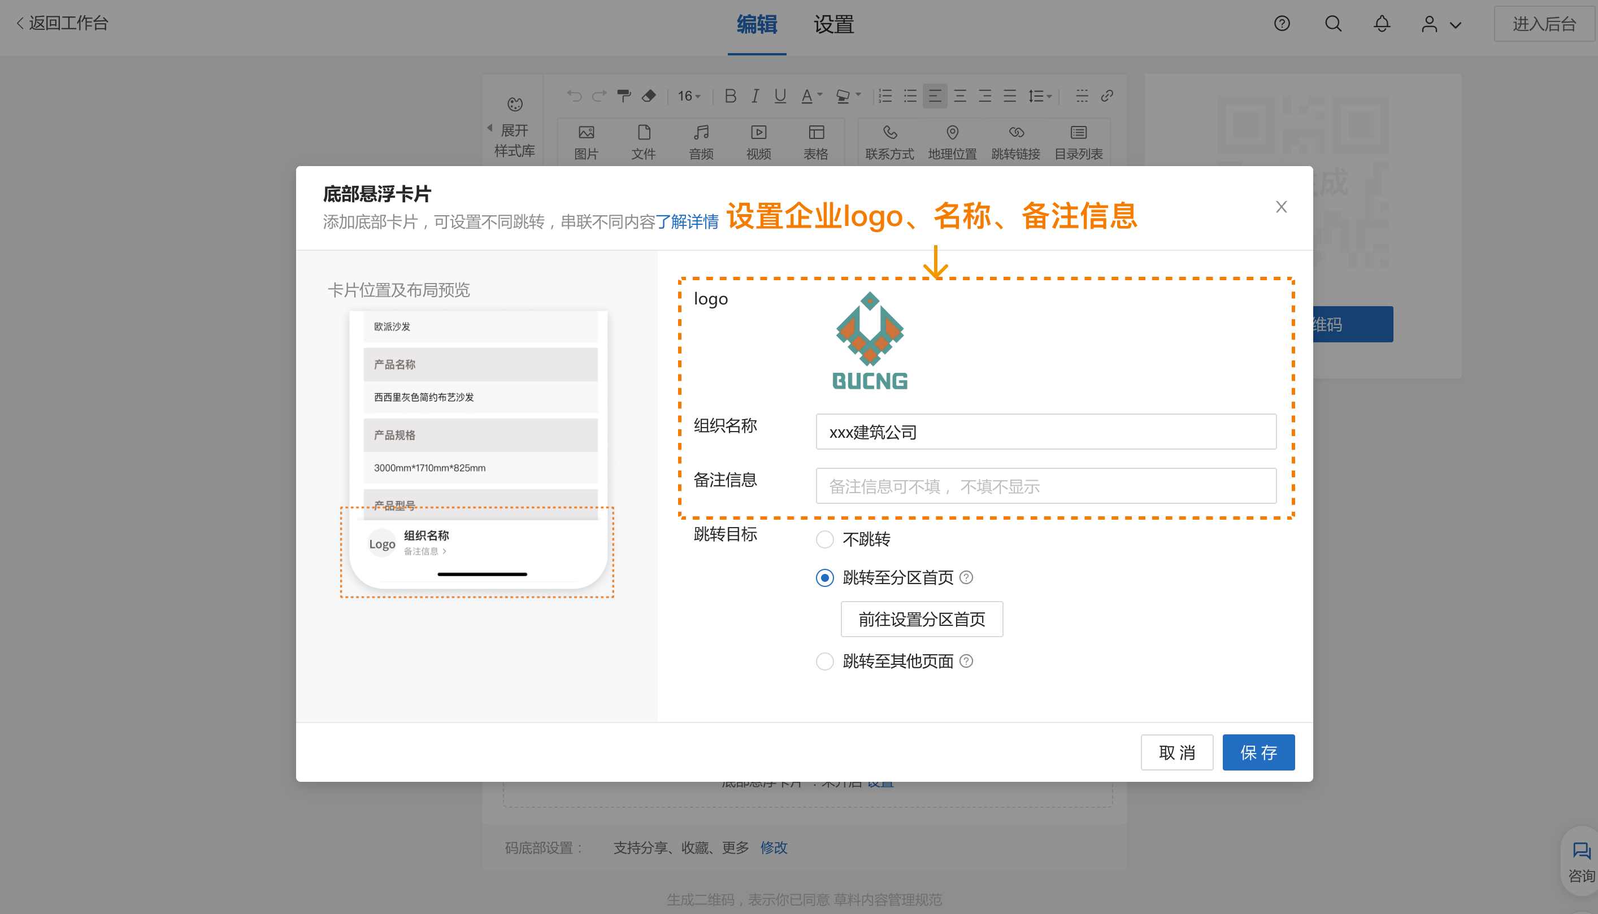The height and width of the screenshot is (914, 1598).
Task: Click the 备注信息 input field
Action: click(1046, 486)
